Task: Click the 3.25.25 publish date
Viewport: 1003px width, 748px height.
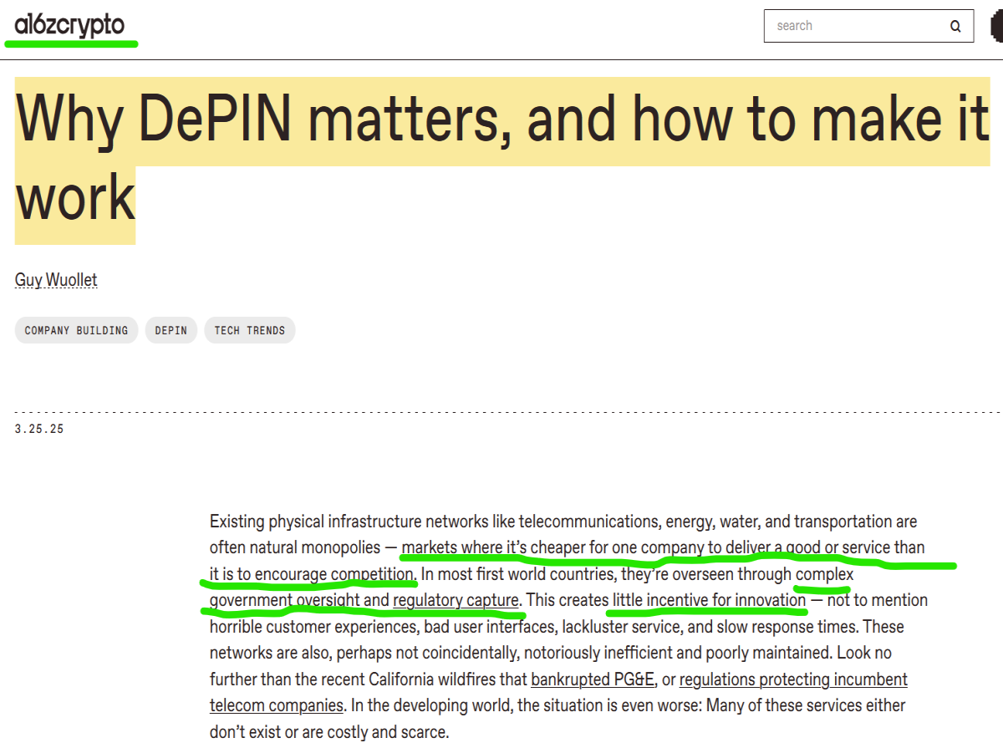Action: [x=39, y=429]
